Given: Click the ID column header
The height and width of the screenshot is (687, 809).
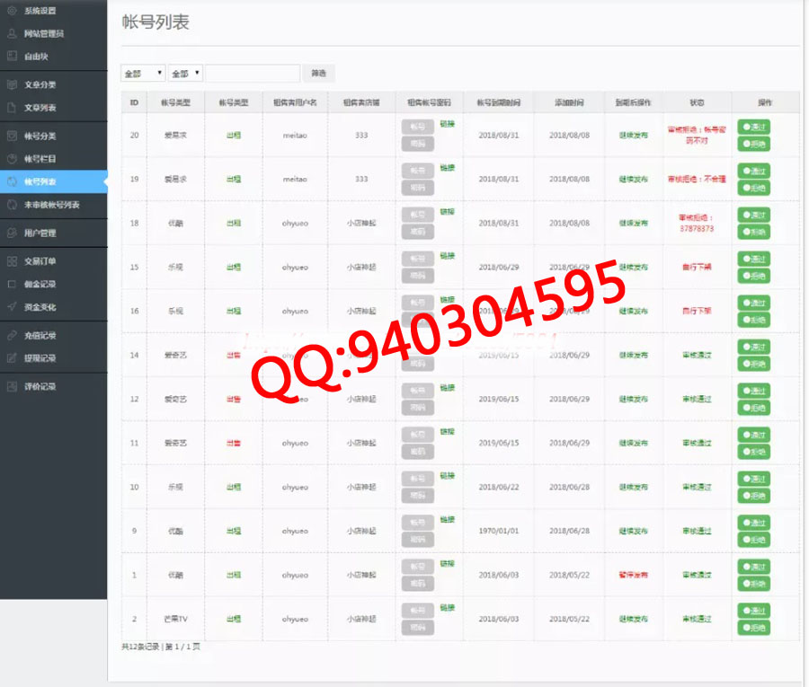Looking at the screenshot, I should point(134,102).
